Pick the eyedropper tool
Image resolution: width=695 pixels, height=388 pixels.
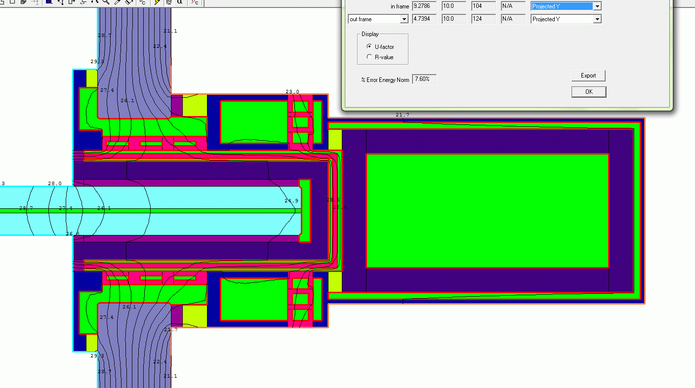(x=118, y=2)
